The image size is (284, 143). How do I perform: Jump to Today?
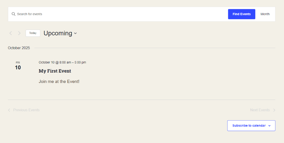click(33, 33)
